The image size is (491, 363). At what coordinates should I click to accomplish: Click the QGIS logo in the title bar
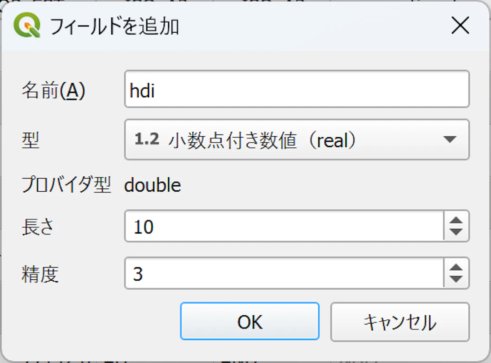(27, 25)
